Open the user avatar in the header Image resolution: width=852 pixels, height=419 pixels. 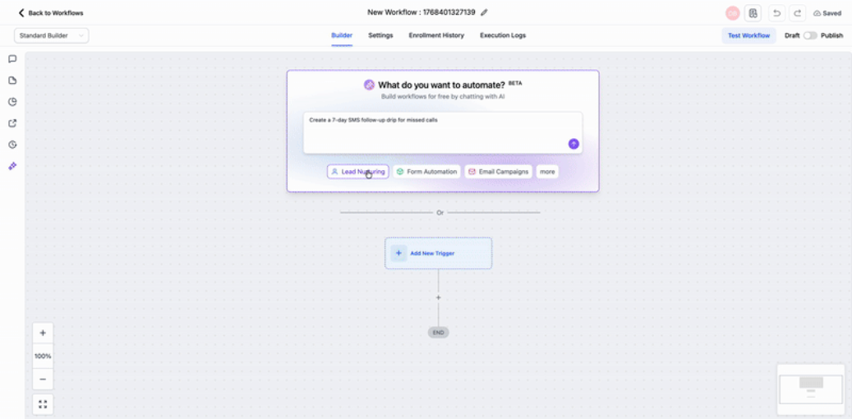point(733,13)
